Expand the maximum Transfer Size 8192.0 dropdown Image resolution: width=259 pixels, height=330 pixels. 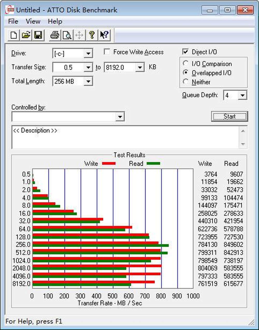click(x=140, y=67)
